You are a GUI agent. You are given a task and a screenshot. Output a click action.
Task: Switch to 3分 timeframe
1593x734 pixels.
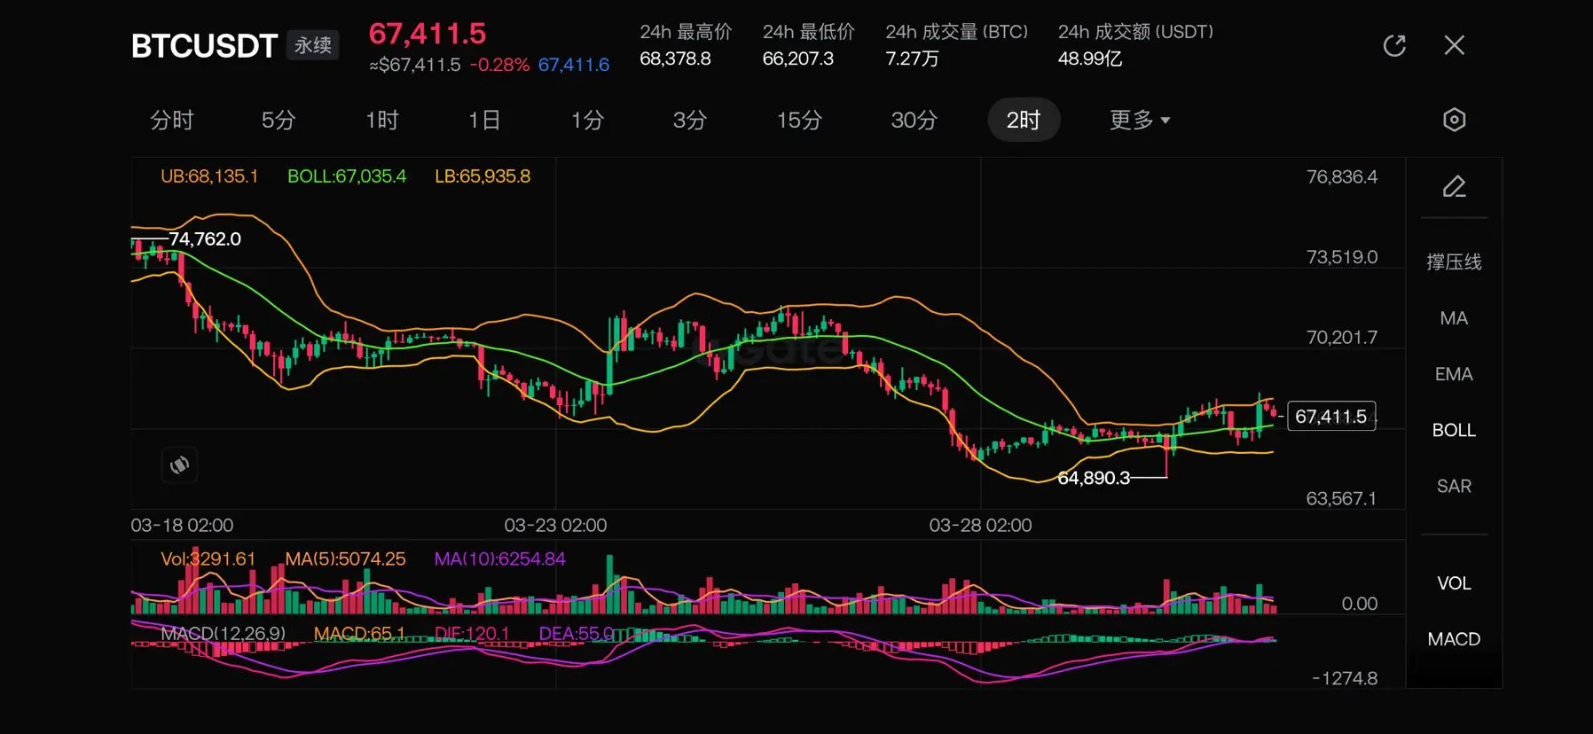click(690, 120)
